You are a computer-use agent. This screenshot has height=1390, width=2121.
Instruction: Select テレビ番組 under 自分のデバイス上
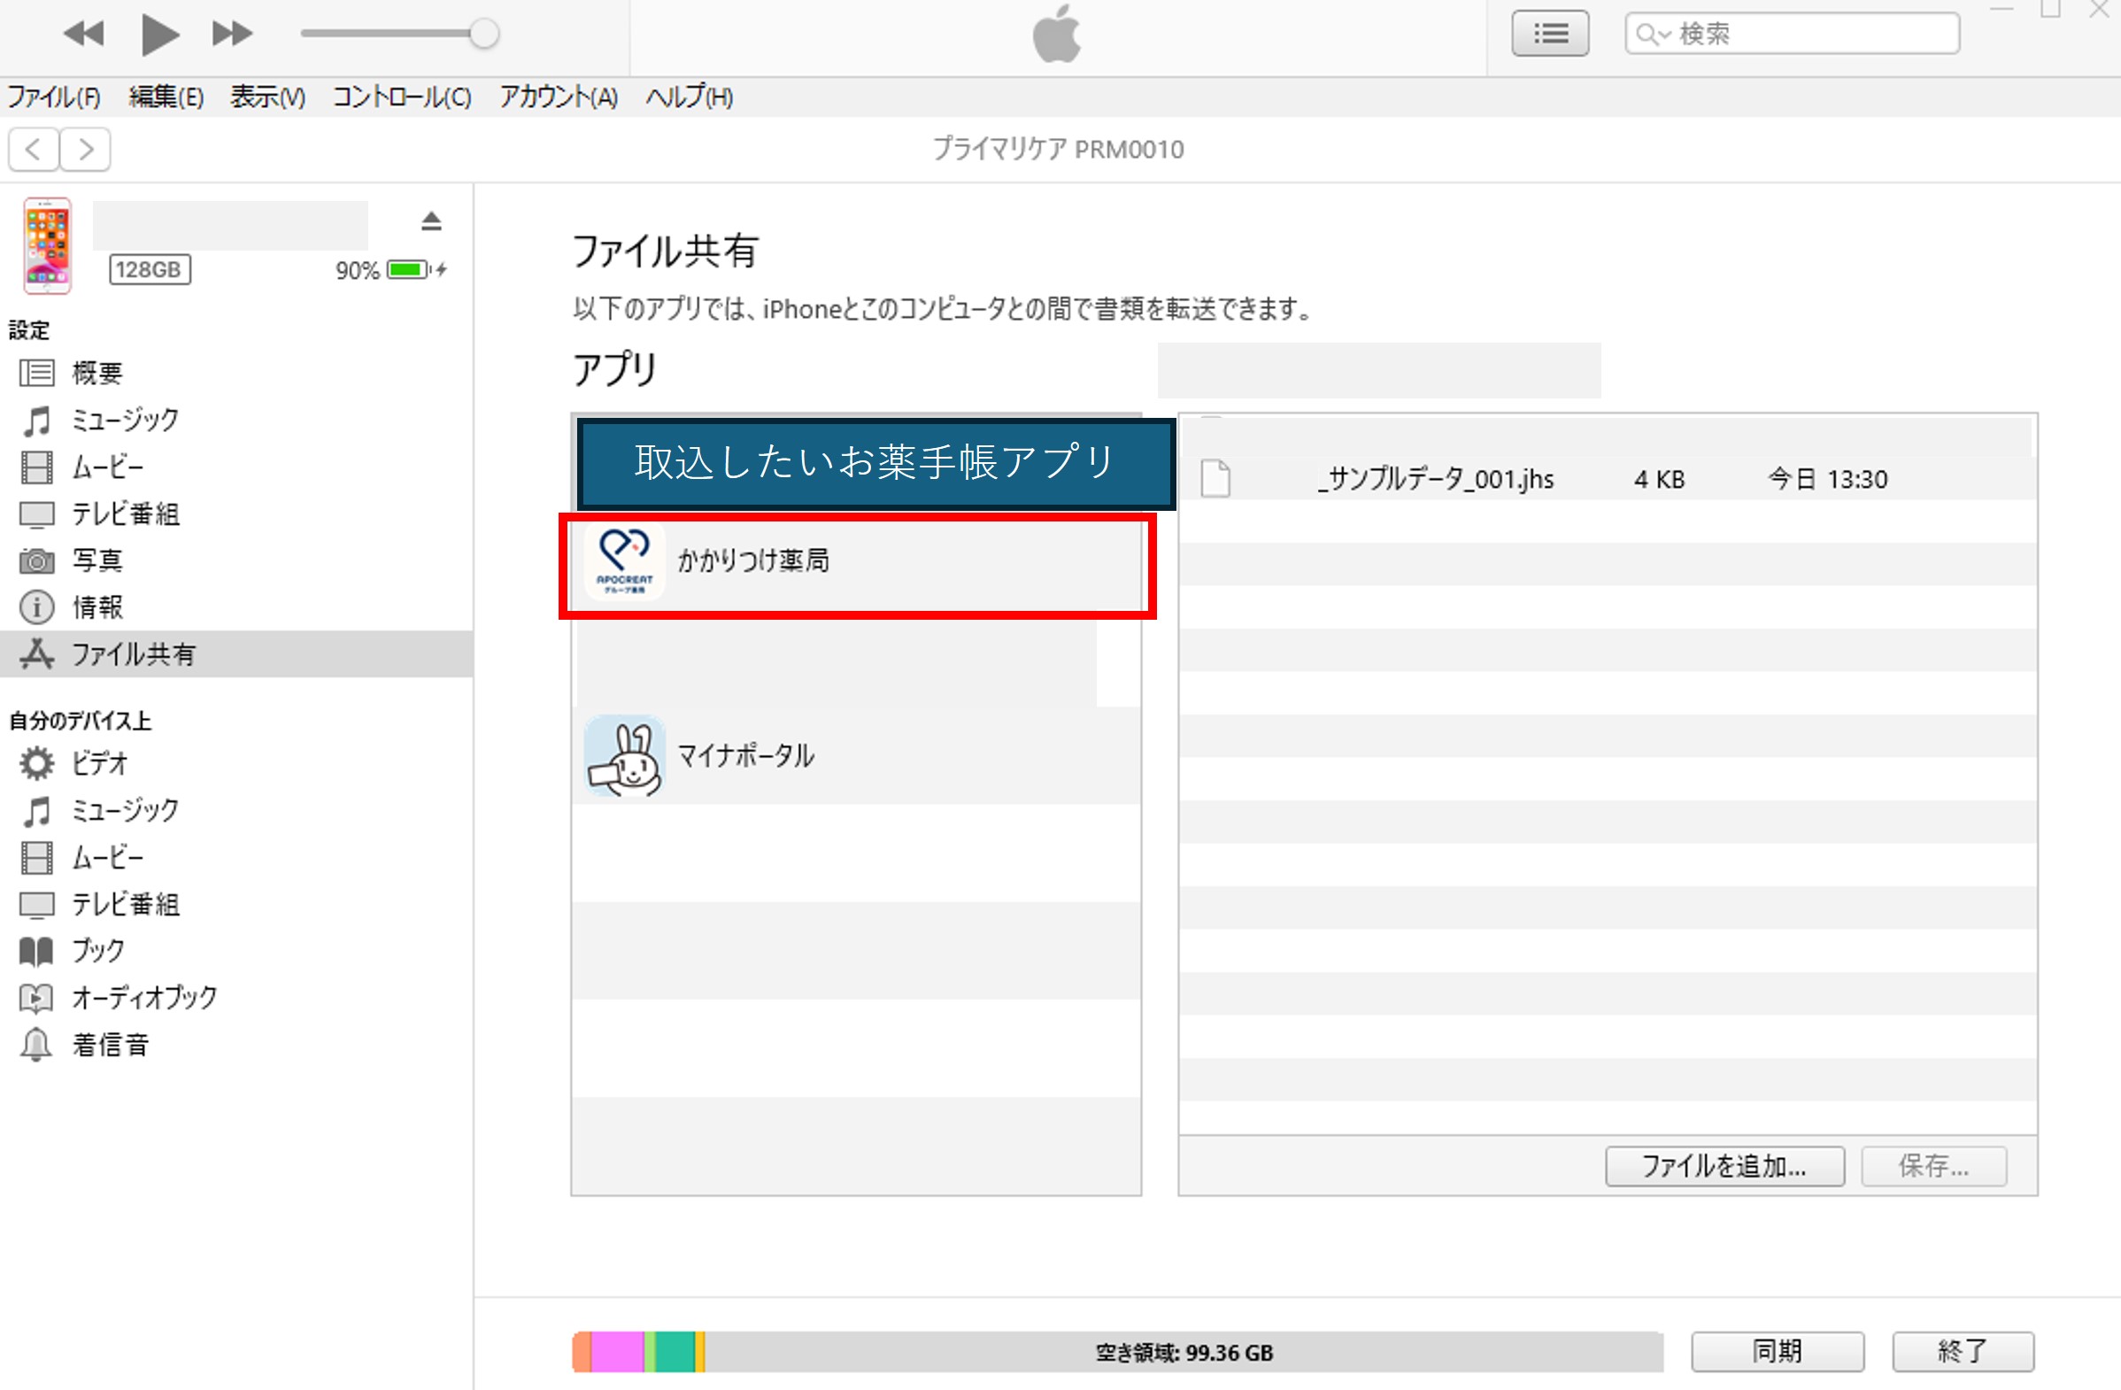(236, 905)
